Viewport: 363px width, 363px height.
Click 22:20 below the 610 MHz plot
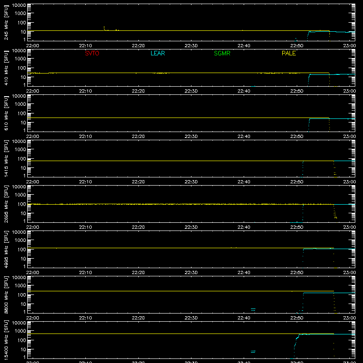click(138, 137)
